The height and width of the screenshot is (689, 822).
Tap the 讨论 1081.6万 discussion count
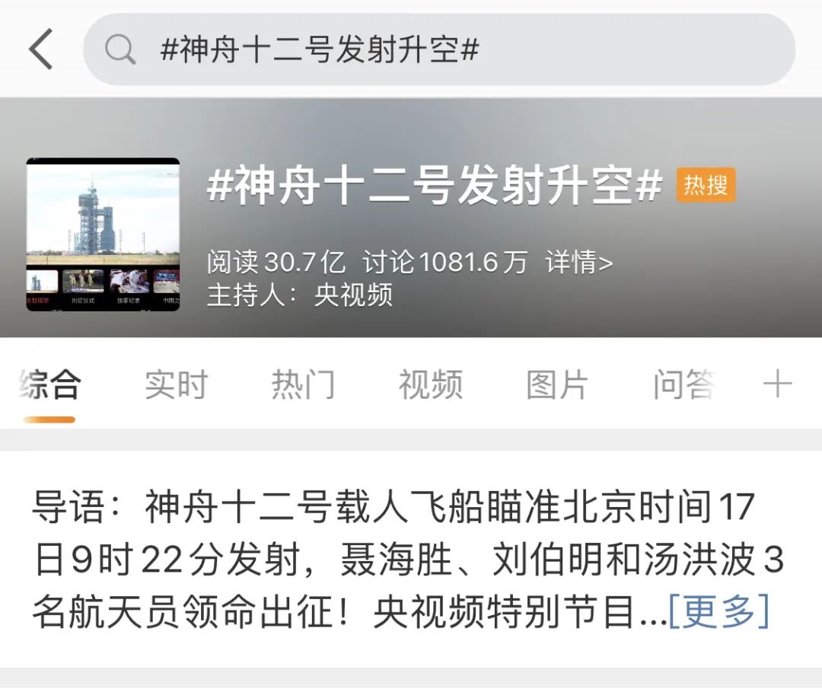click(x=444, y=262)
